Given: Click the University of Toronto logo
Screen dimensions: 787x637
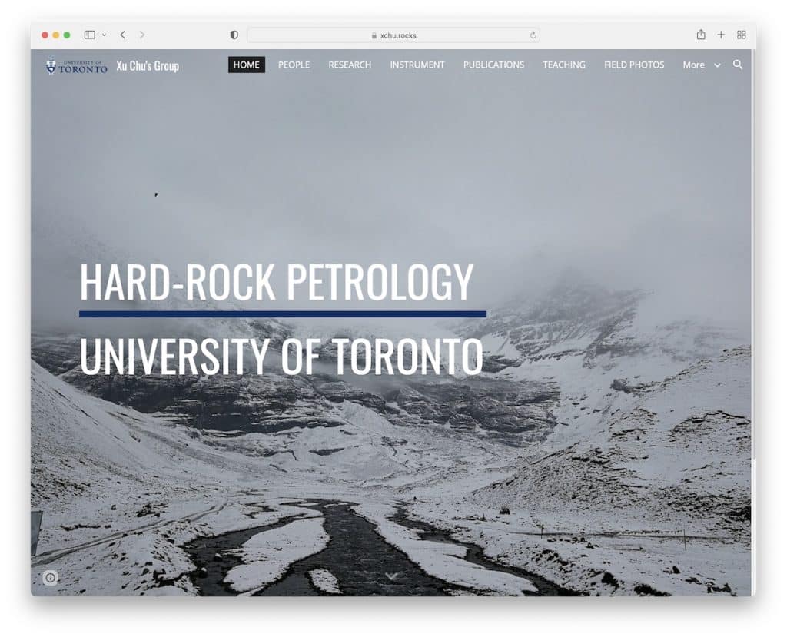Looking at the screenshot, I should tap(76, 66).
